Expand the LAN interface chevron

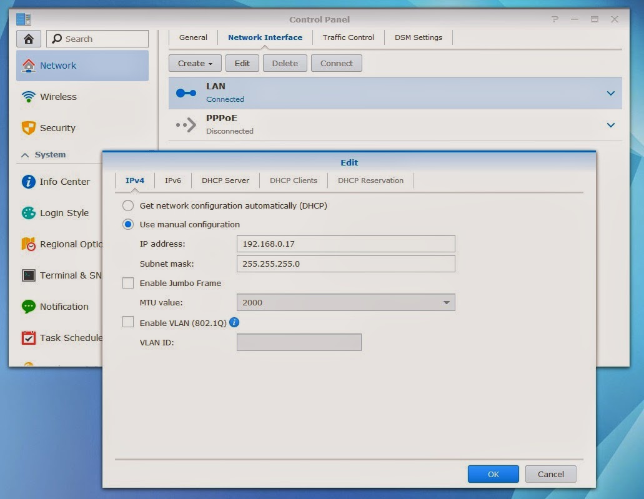click(x=611, y=93)
